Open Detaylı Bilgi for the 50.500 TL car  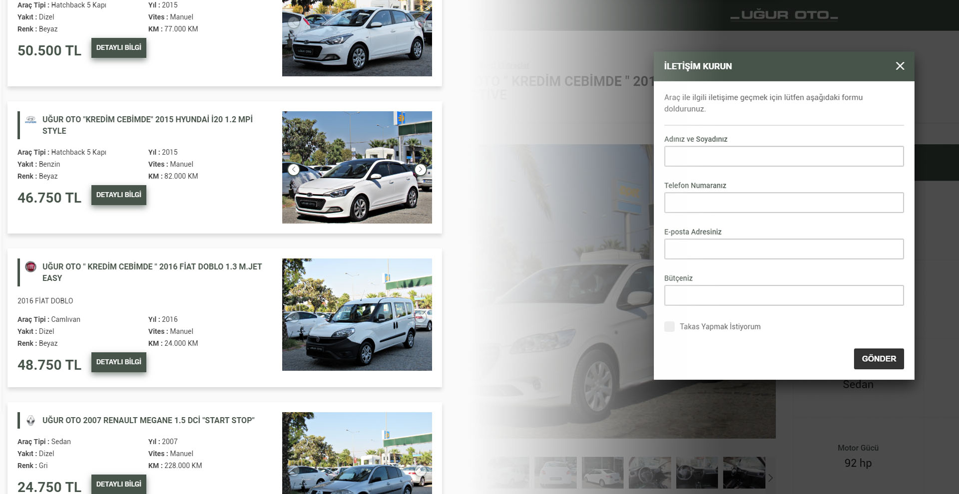pyautogui.click(x=119, y=48)
